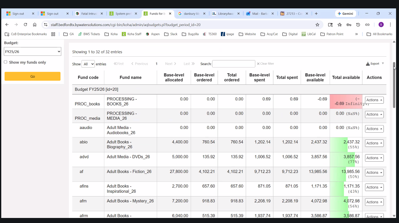This screenshot has width=399, height=223.
Task: Switch to the System preferences tab
Action: [x=122, y=13]
